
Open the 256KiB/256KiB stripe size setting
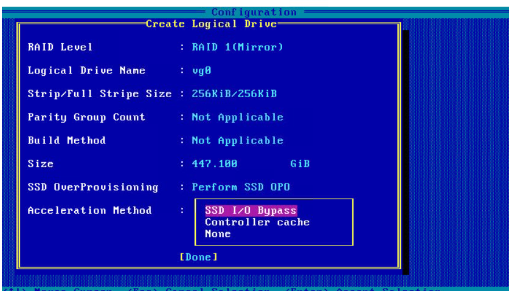coord(234,94)
